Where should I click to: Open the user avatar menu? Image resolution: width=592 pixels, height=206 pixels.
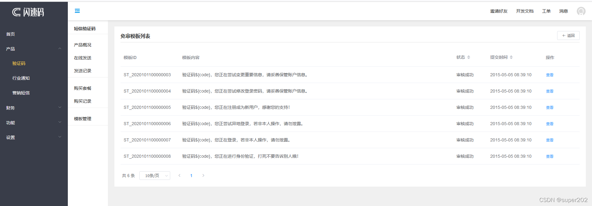(x=581, y=11)
